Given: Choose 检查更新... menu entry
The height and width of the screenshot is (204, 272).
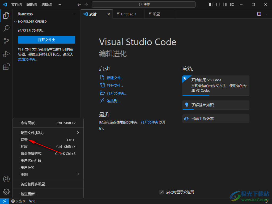Looking at the screenshot, I should tap(48, 194).
